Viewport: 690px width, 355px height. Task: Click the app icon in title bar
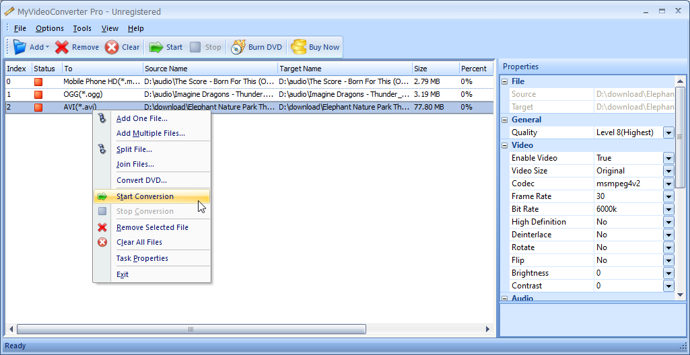9,11
